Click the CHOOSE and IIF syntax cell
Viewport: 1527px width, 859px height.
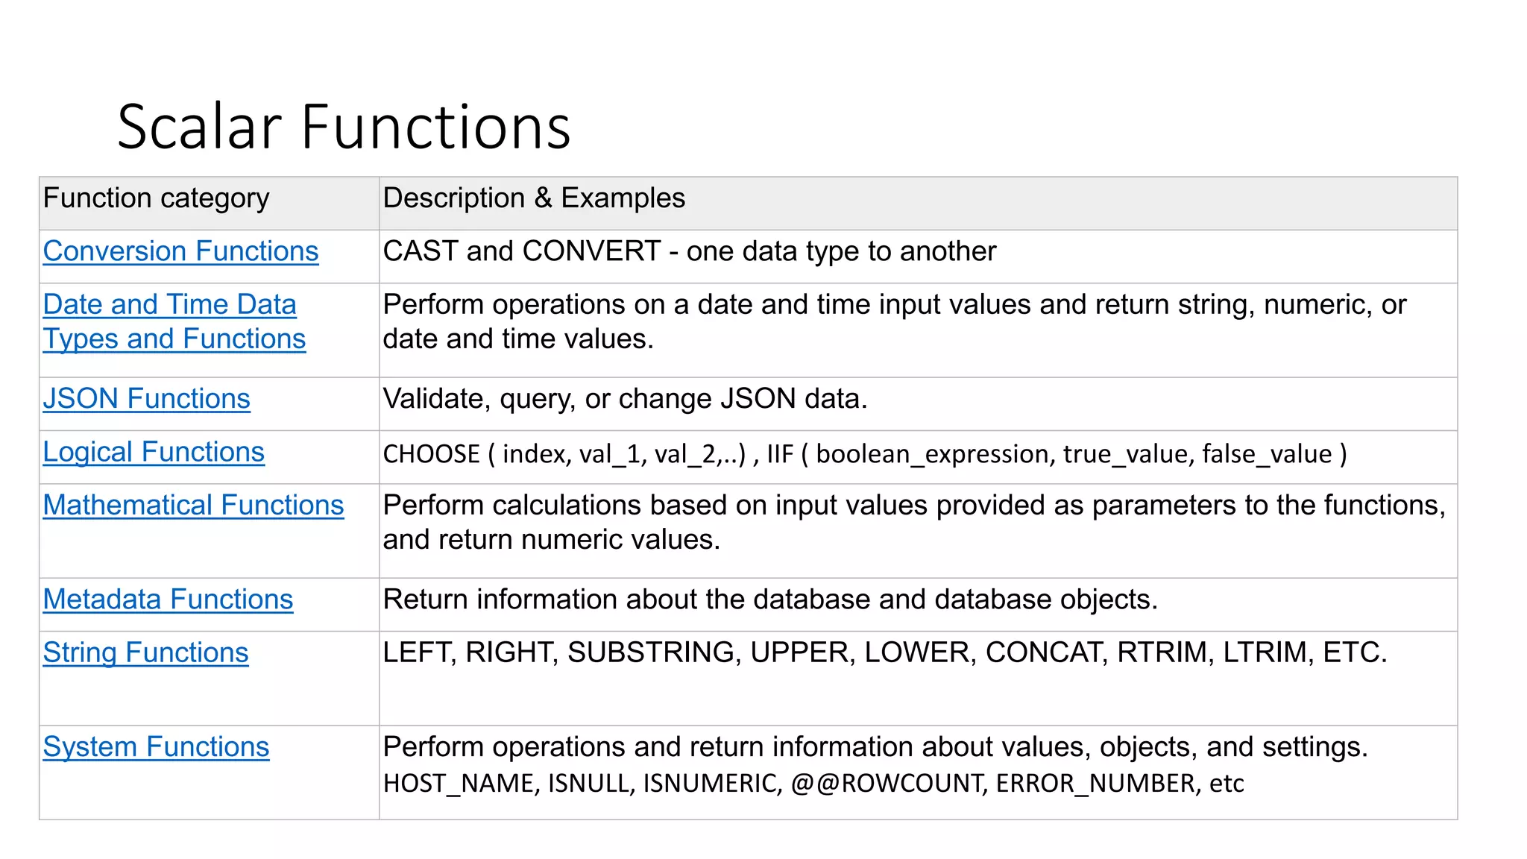click(x=919, y=457)
